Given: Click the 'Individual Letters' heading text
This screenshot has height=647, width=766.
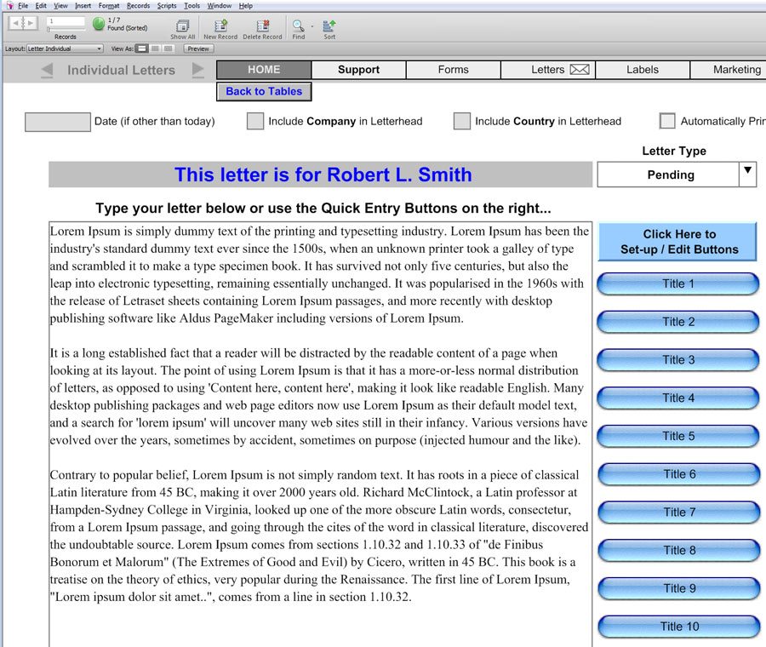Looking at the screenshot, I should point(121,71).
